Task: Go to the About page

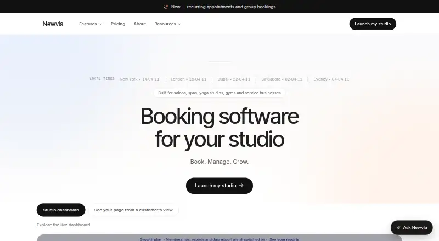Action: [x=140, y=24]
